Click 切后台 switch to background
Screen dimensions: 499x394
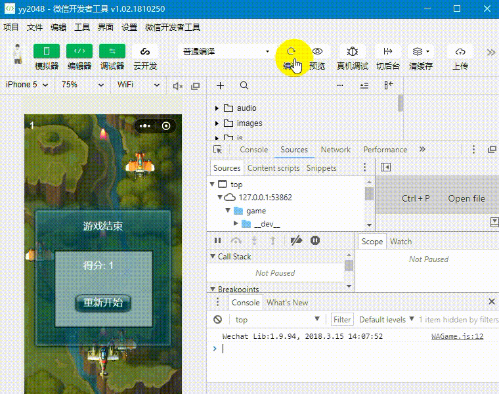(387, 51)
